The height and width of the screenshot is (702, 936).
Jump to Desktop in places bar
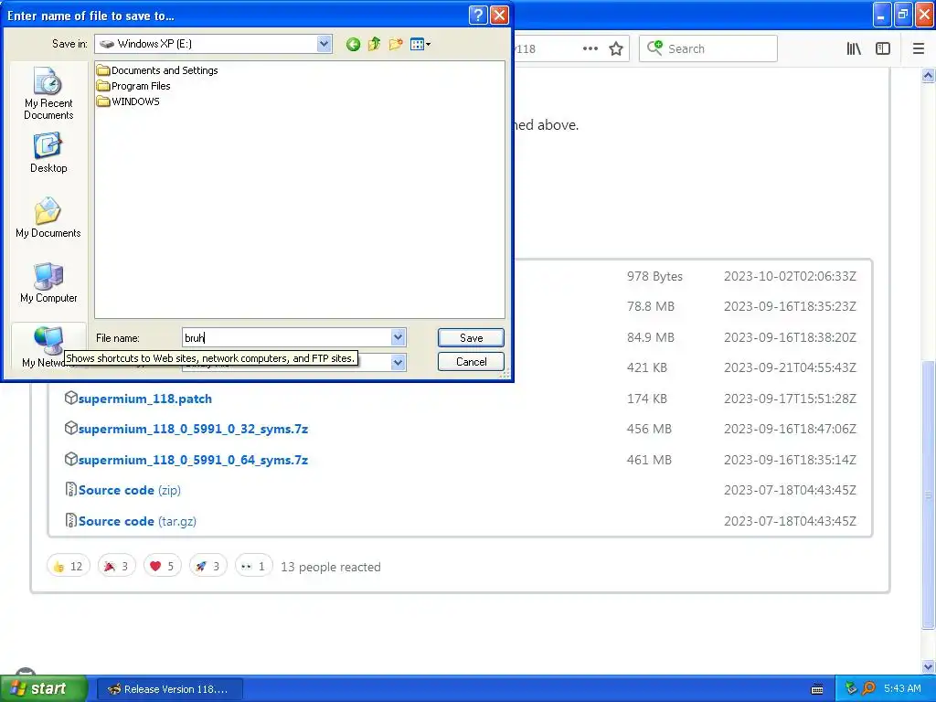click(48, 154)
